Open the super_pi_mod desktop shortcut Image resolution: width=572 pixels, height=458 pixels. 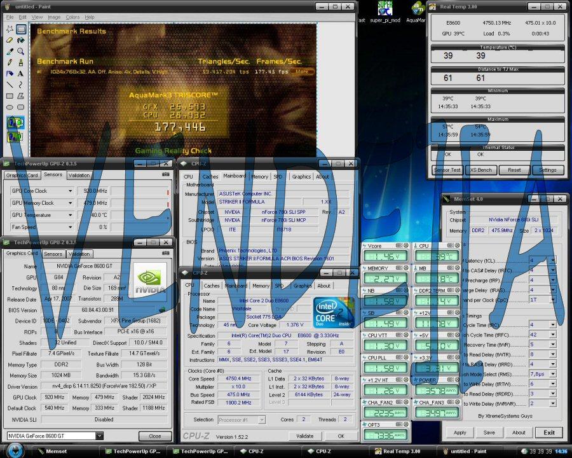tap(385, 12)
